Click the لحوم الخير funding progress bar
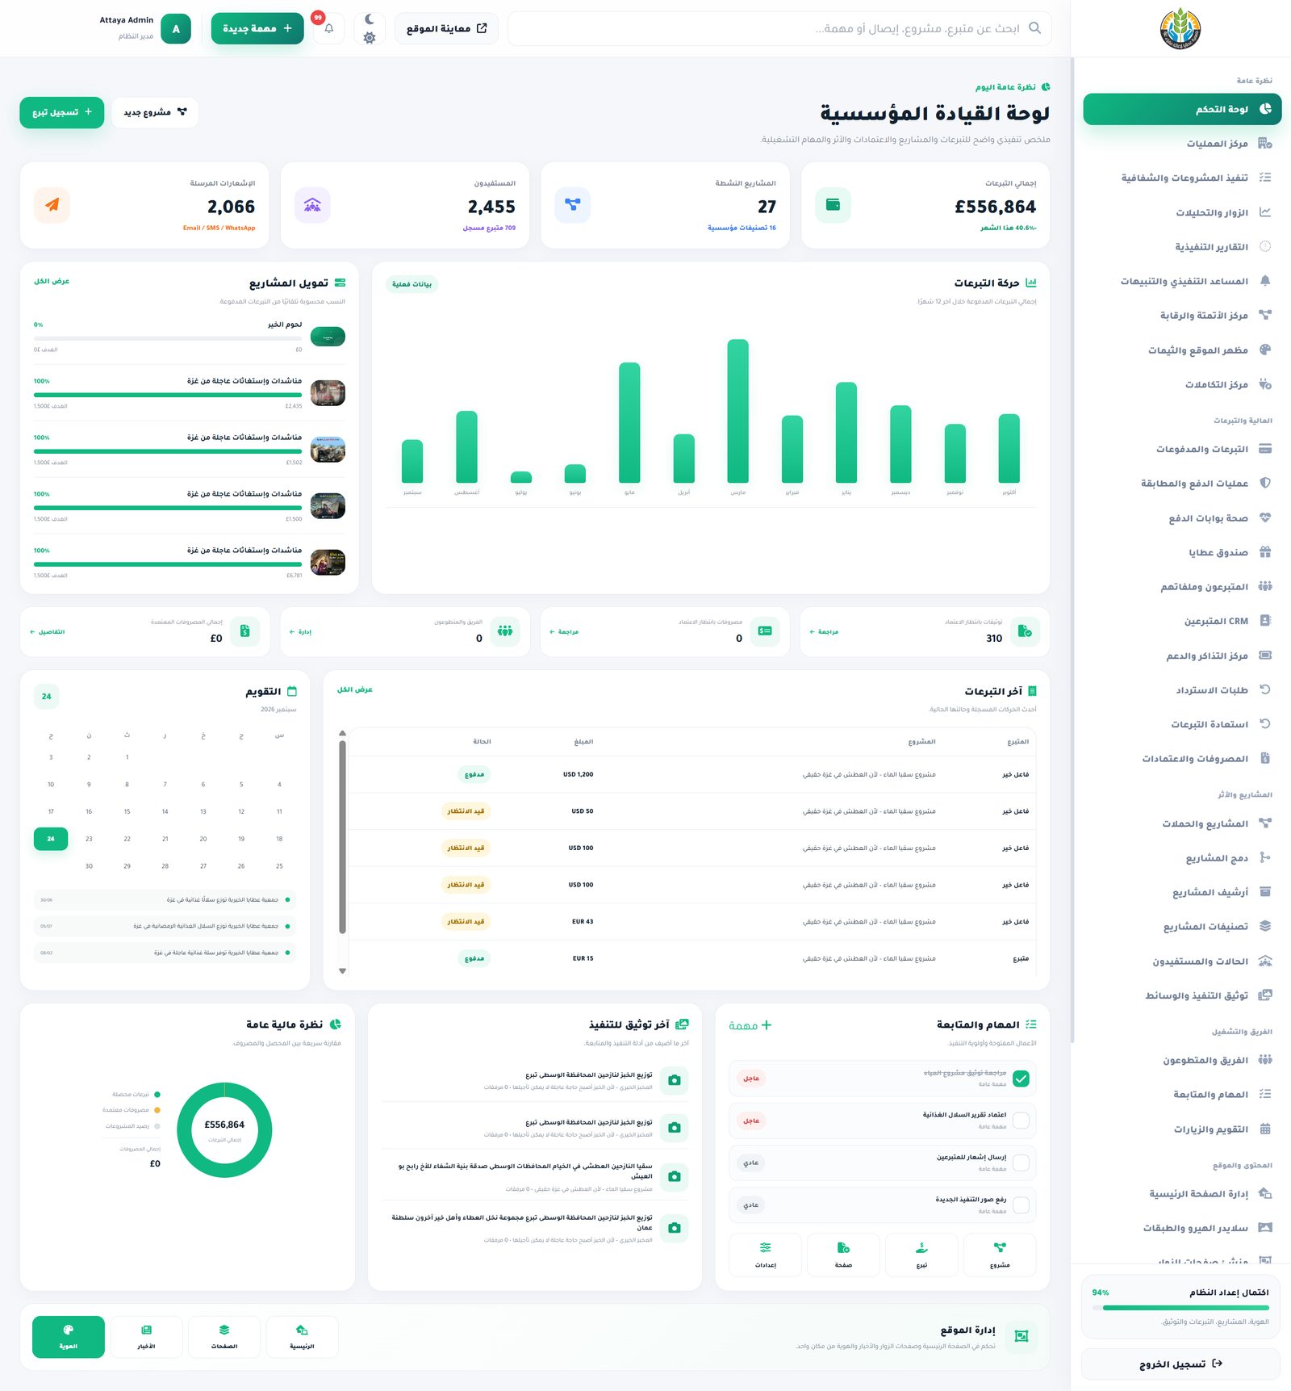 point(168,338)
